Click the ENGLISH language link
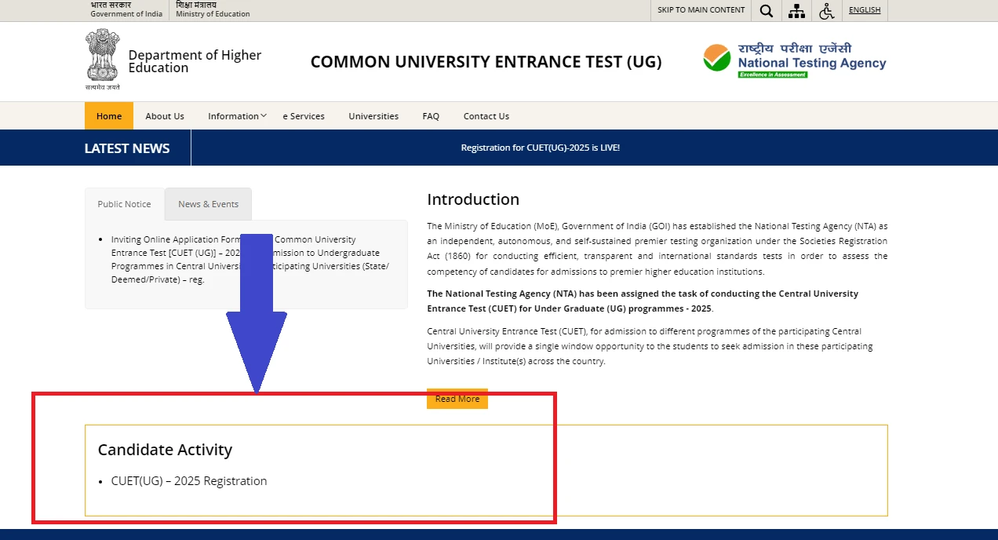998x540 pixels. pos(864,9)
